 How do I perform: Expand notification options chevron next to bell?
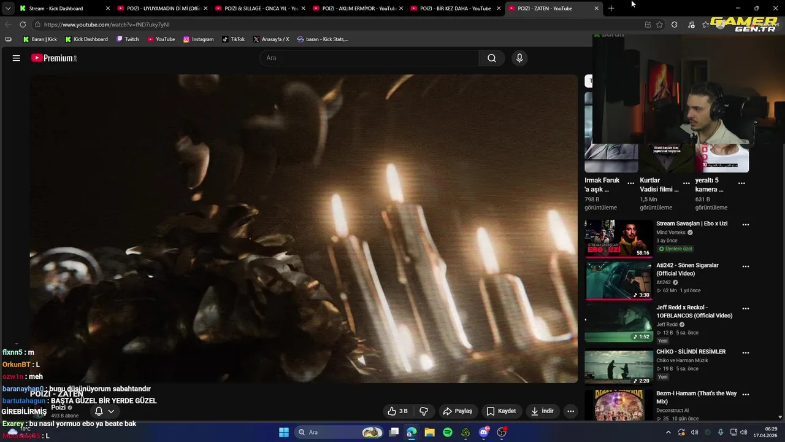pos(111,411)
